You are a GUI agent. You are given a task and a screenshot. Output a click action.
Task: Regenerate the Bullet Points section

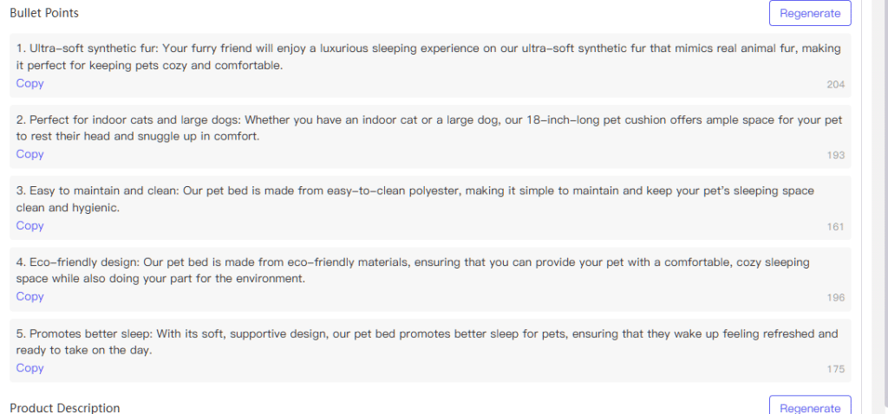pyautogui.click(x=810, y=14)
